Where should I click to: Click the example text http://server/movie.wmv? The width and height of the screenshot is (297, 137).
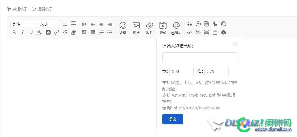(197, 108)
